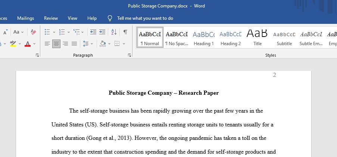Image resolution: width=337 pixels, height=157 pixels.
Task: Expand the Multilevel List dropdown arrow
Action: [x=82, y=32]
